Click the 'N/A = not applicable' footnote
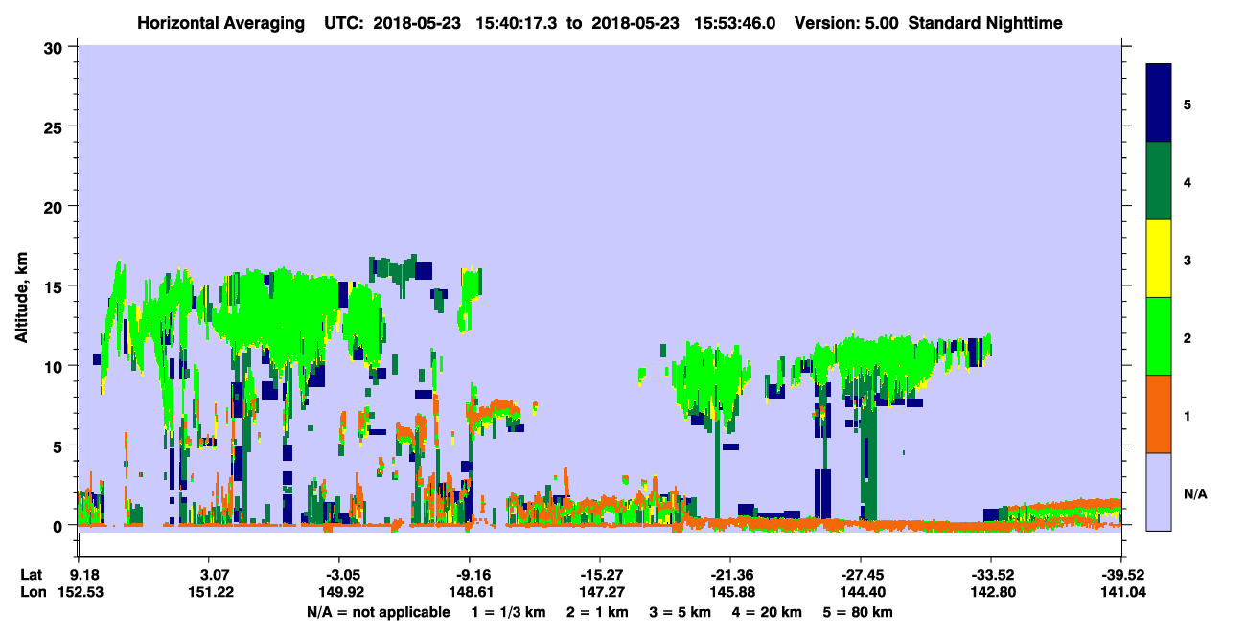The image size is (1246, 639). tap(378, 612)
